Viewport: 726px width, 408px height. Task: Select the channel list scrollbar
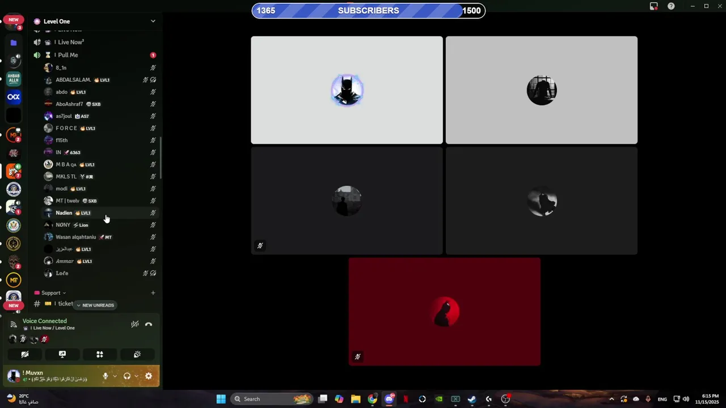point(161,158)
